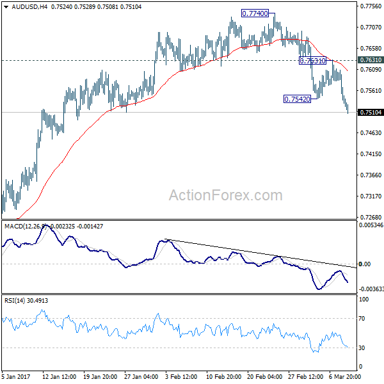Select the 27 Jan 04:00 time label
This screenshot has height=384, width=384.
point(141,377)
